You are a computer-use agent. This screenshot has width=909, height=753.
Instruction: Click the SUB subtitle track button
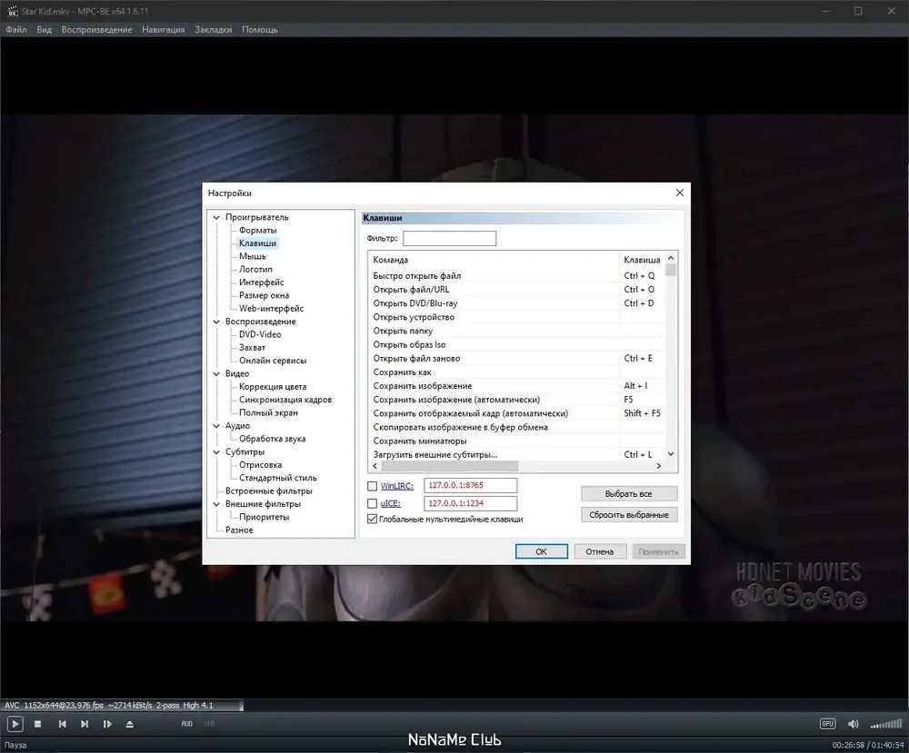[x=209, y=723]
